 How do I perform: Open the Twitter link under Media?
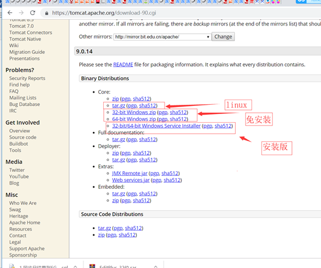pyautogui.click(x=17, y=170)
